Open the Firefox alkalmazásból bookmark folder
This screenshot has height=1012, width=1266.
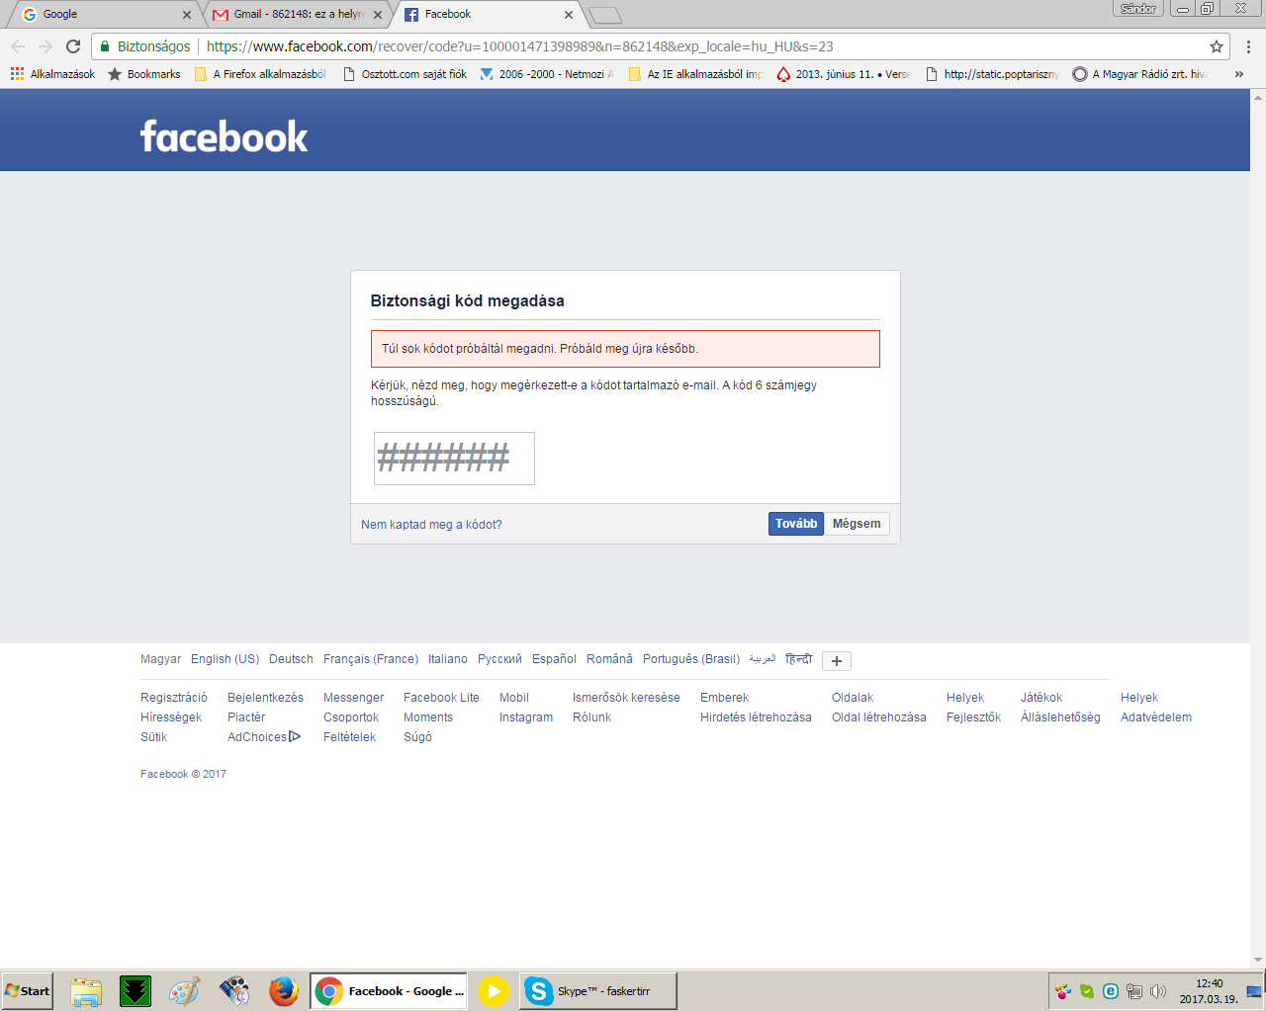click(262, 74)
